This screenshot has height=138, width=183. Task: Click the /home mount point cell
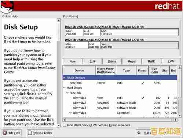click(x=101, y=83)
